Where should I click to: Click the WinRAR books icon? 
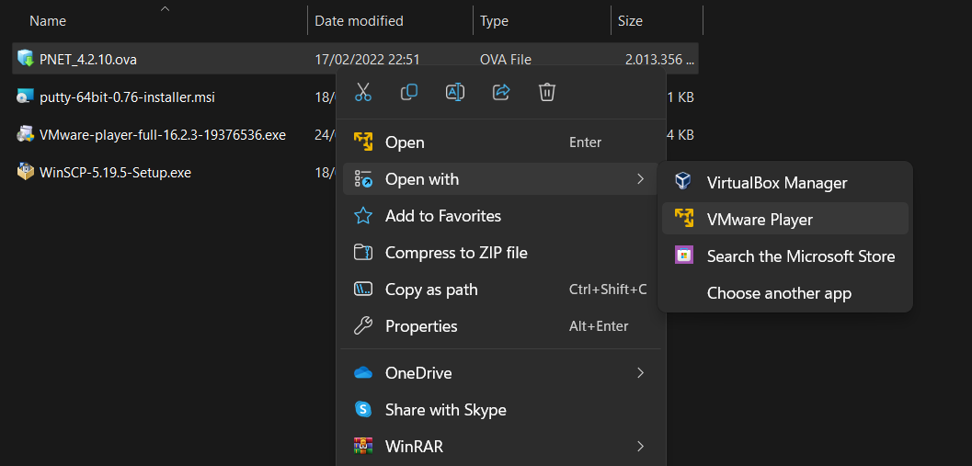362,446
